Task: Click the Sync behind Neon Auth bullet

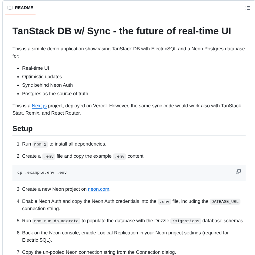Action: point(47,85)
